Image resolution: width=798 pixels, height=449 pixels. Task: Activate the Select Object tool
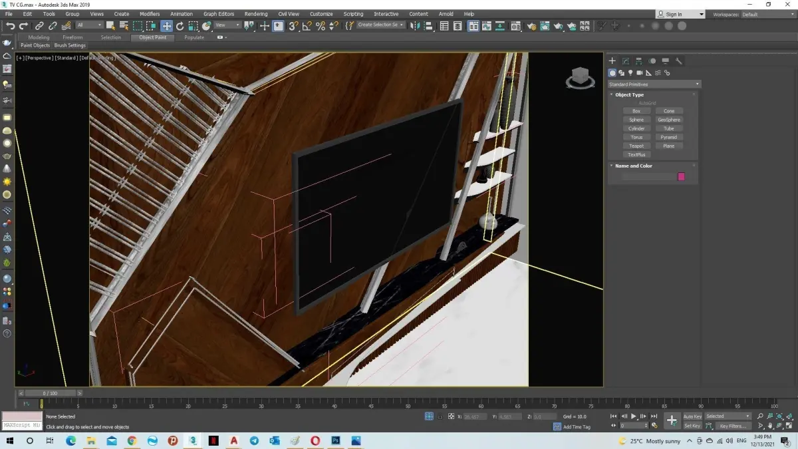point(110,26)
